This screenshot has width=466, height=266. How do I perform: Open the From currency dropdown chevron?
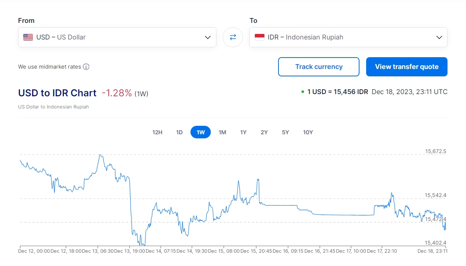[x=207, y=37]
